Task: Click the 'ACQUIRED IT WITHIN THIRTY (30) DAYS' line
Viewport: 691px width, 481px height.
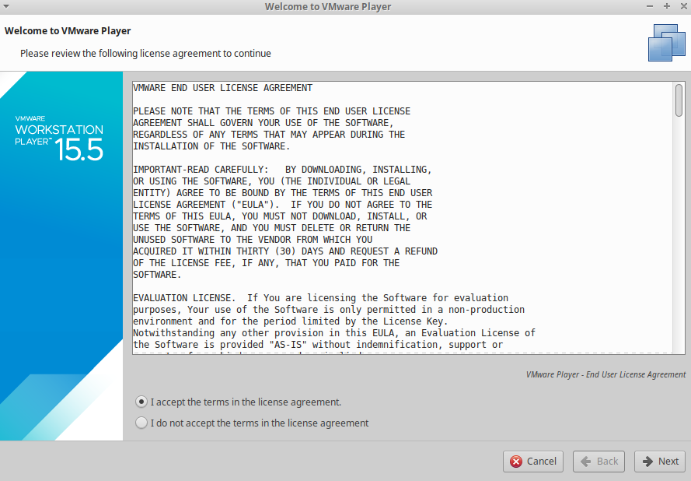Action: pos(285,251)
